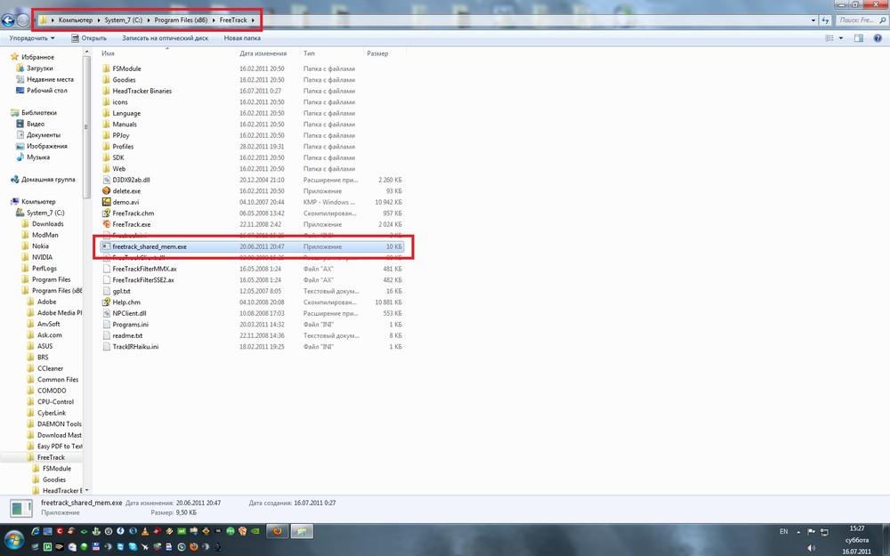Select the Help.chm file icon
890x556 pixels.
pyautogui.click(x=106, y=302)
